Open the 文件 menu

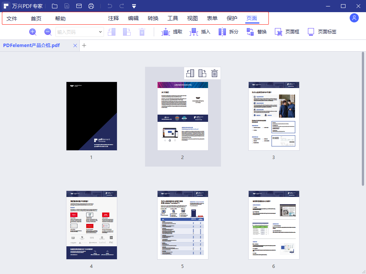(12, 19)
